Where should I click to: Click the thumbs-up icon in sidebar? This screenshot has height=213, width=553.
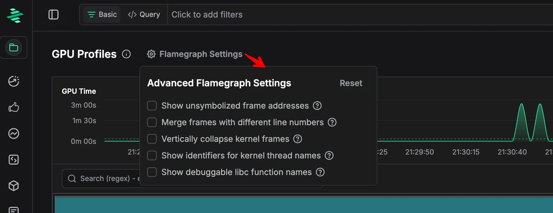(14, 107)
